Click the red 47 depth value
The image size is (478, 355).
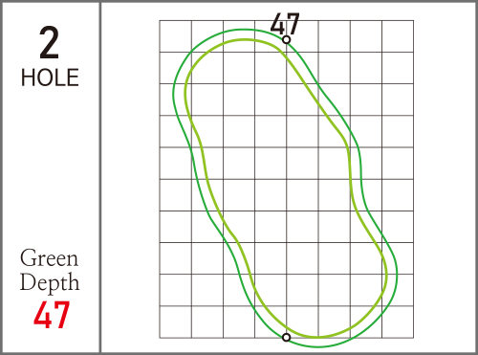[52, 315]
